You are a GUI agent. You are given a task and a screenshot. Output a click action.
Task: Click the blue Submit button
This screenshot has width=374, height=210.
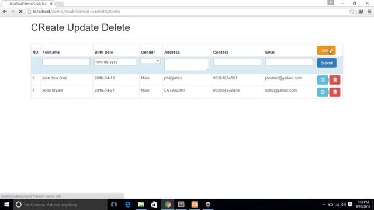[x=327, y=63]
